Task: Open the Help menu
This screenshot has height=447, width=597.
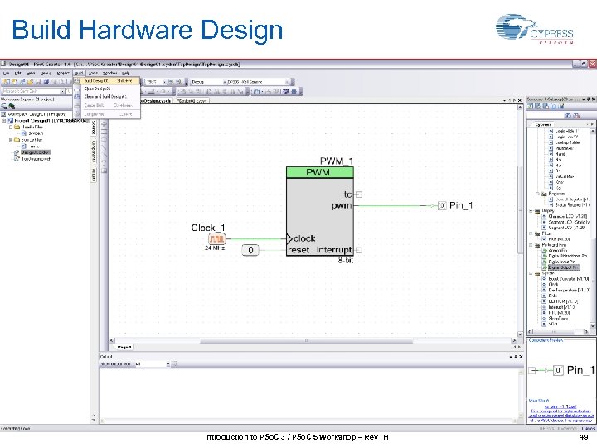Action: point(126,73)
